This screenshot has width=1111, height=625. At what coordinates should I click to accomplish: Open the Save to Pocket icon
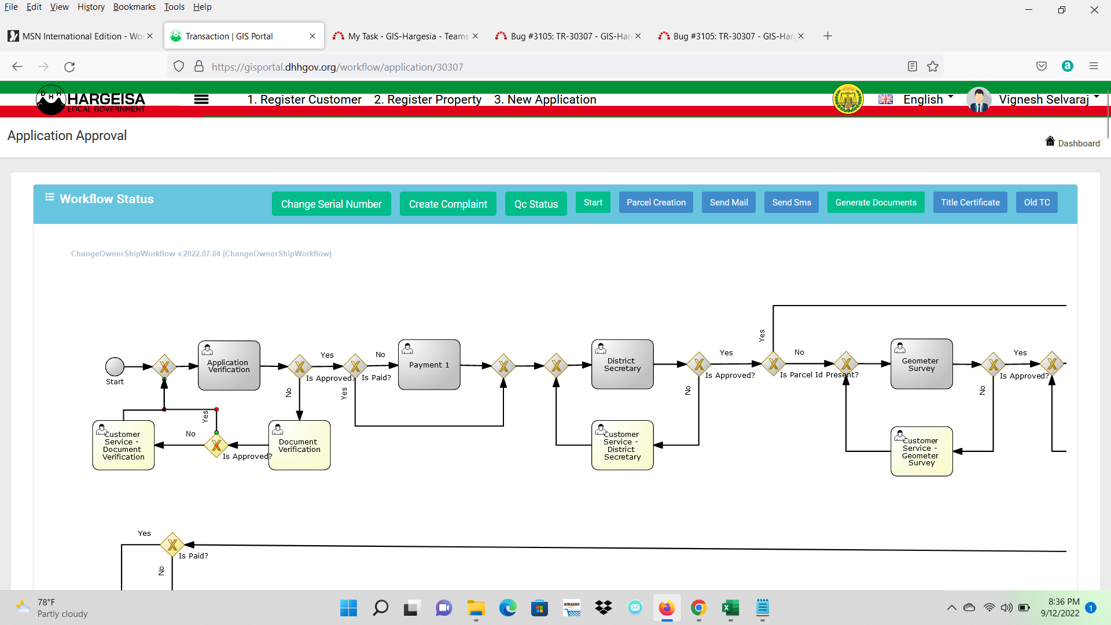tap(1042, 67)
